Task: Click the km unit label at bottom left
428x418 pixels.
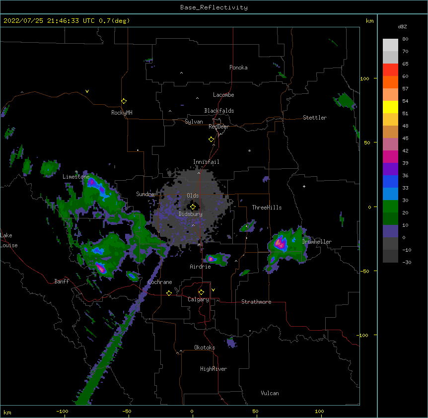Action: point(7,413)
